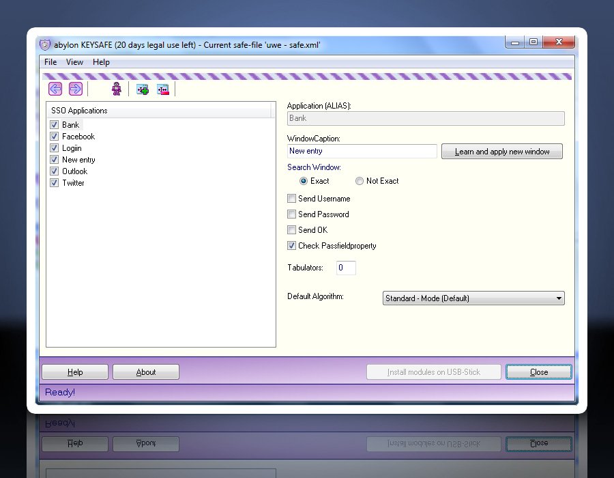The width and height of the screenshot is (614, 478).
Task: Click the abylon shield icon in title bar
Action: click(x=45, y=44)
